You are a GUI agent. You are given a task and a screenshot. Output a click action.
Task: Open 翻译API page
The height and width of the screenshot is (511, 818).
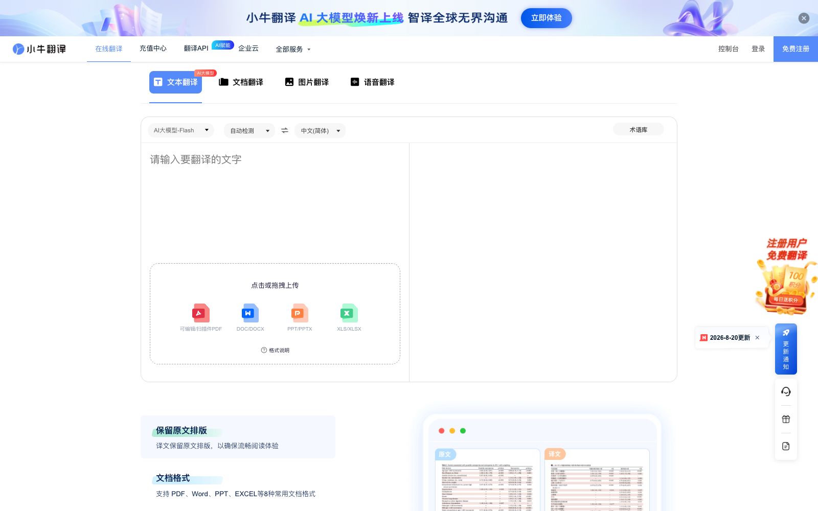point(196,49)
